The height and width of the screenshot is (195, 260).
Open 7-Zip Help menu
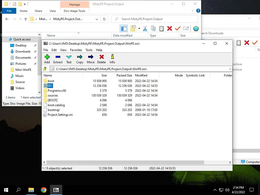point(99,50)
